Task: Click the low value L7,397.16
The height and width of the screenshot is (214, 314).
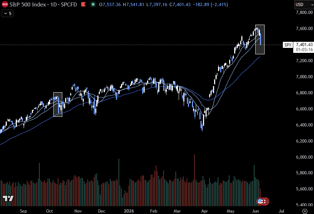Action: pos(157,4)
